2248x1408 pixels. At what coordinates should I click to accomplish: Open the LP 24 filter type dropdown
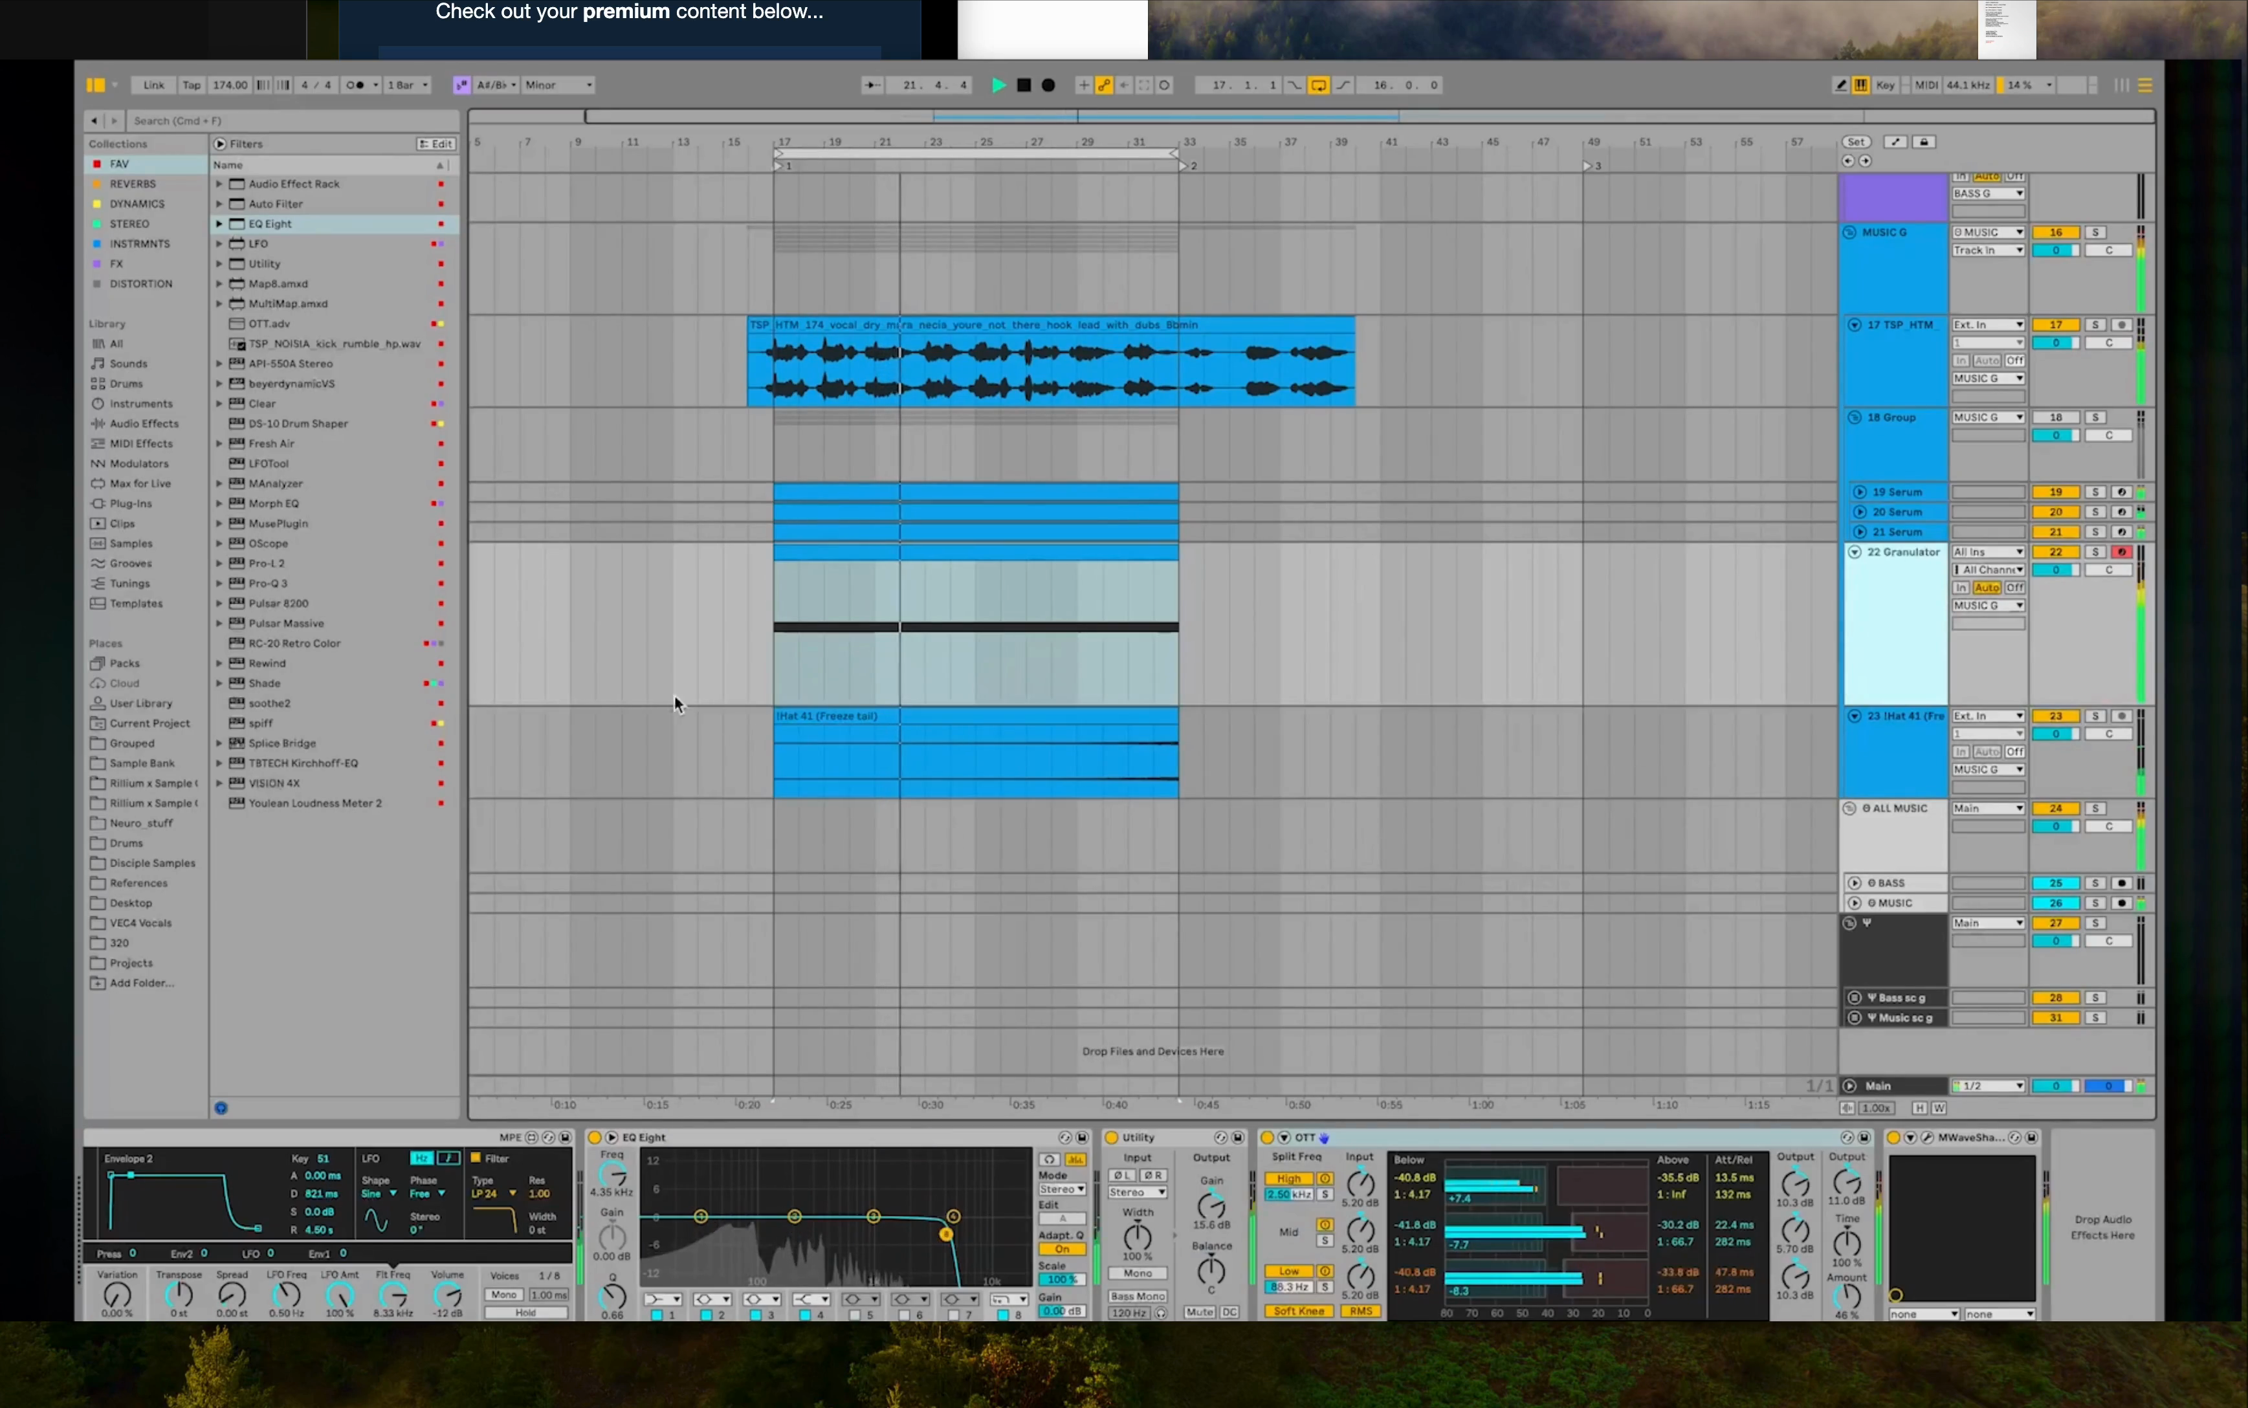coord(494,1193)
